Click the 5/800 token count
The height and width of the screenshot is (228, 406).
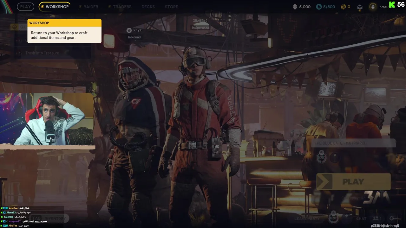[x=329, y=7]
